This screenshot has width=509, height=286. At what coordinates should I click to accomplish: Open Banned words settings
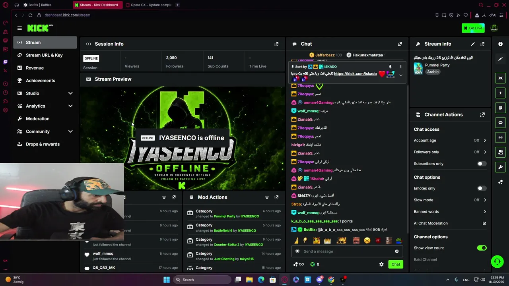450,212
